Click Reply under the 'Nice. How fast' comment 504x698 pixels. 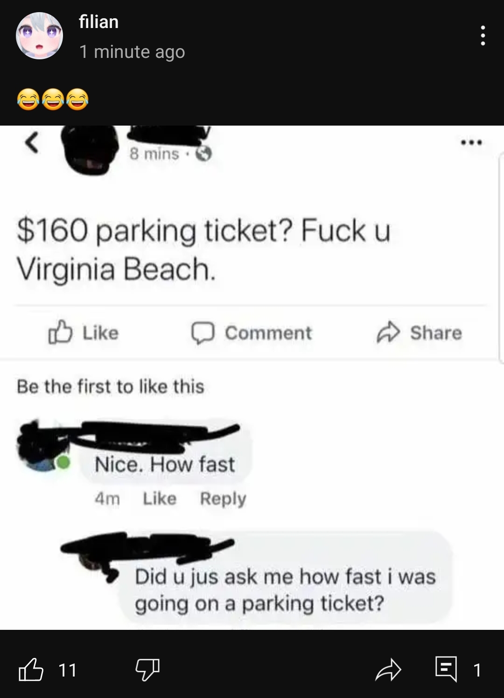tap(223, 499)
